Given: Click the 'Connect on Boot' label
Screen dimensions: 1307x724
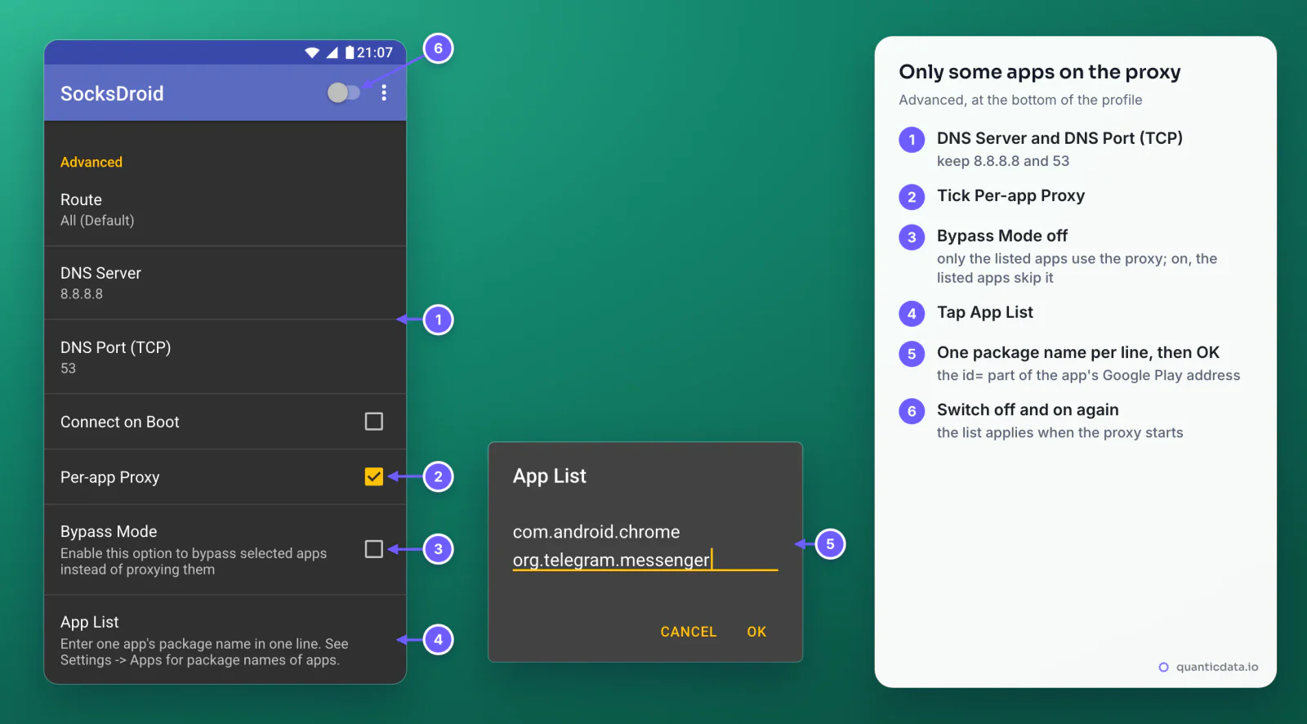Looking at the screenshot, I should point(120,422).
